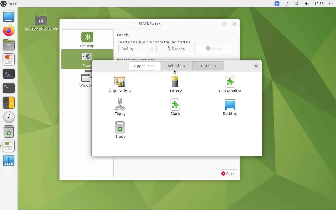The image size is (336, 210).
Task: Click the Plank anchor icon in the dock
Action: 9,161
